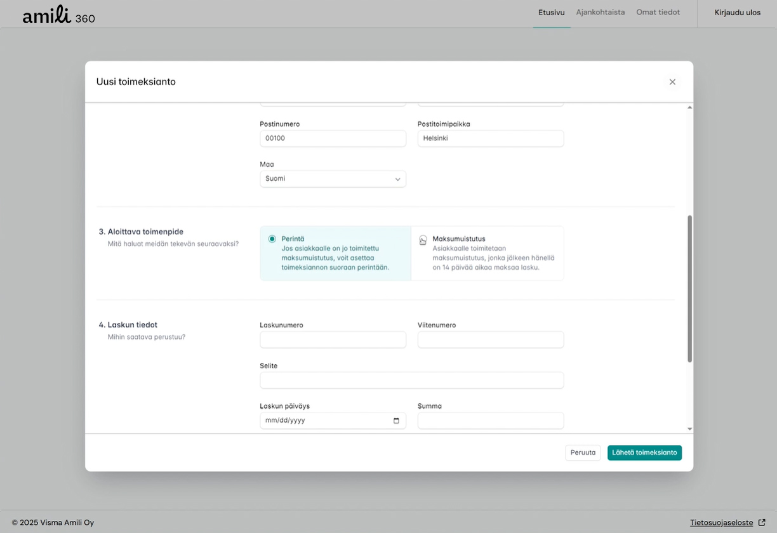
Task: Choose the Maksumuistutus option card
Action: point(487,253)
